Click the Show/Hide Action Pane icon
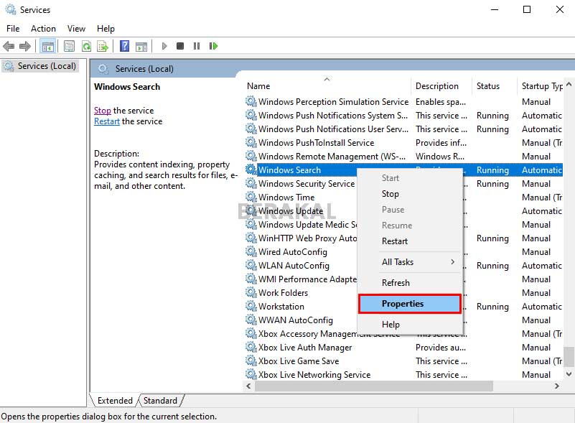The height and width of the screenshot is (423, 575). (x=141, y=46)
